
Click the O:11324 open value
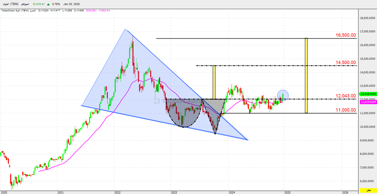[x=43, y=11]
